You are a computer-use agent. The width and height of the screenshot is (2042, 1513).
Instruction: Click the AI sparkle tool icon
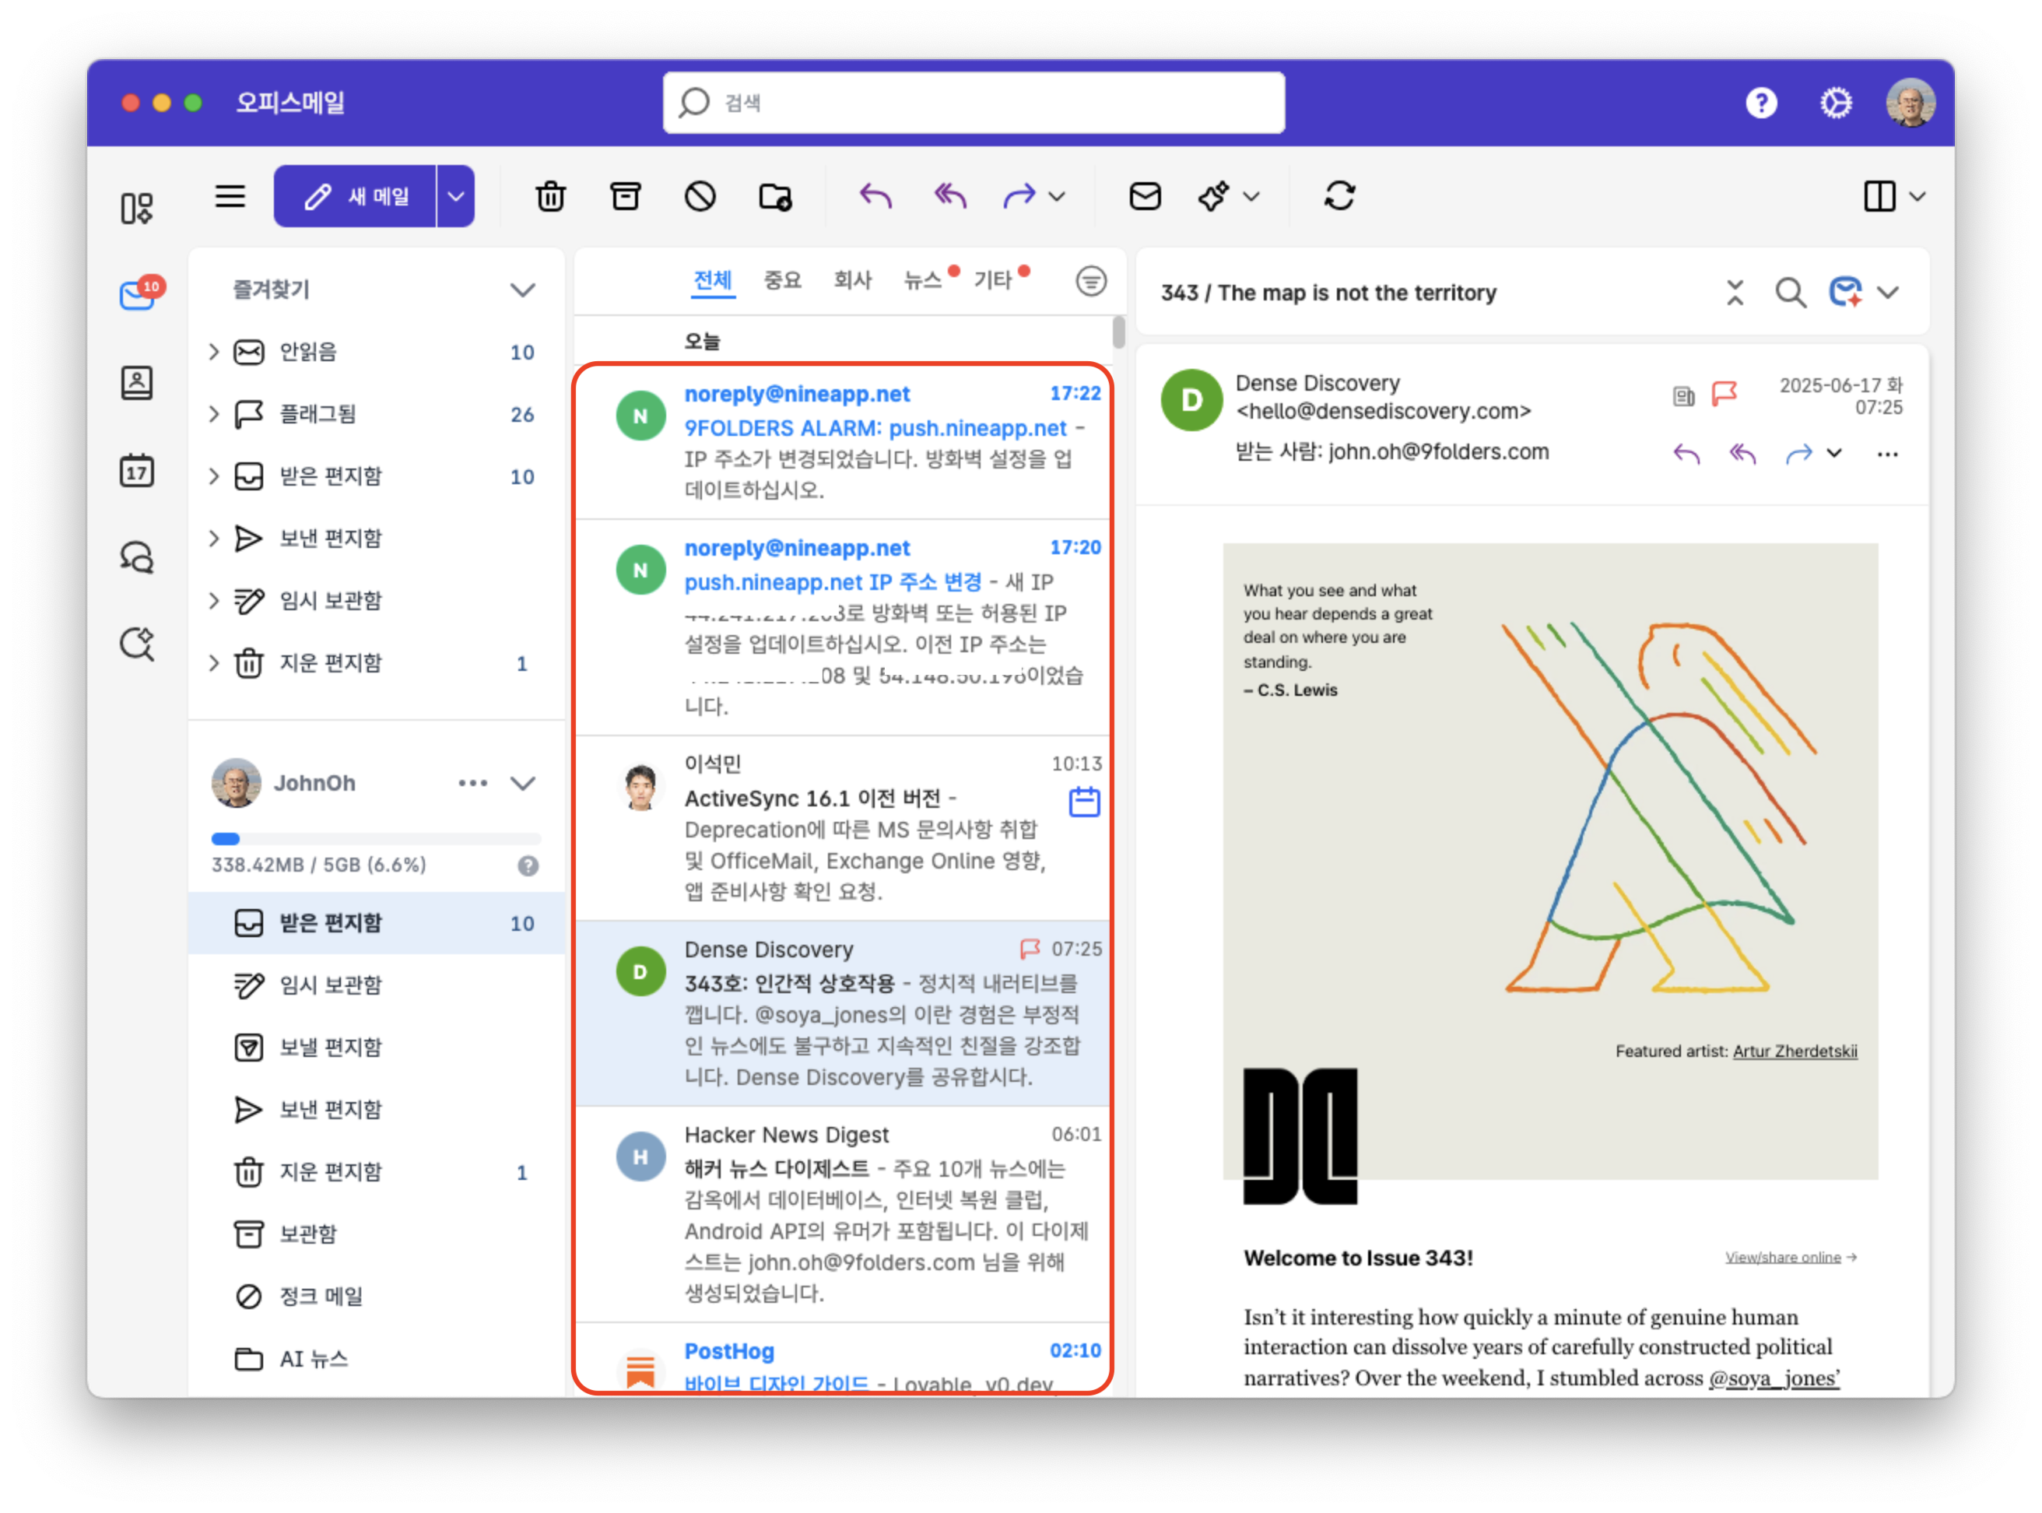point(1213,196)
